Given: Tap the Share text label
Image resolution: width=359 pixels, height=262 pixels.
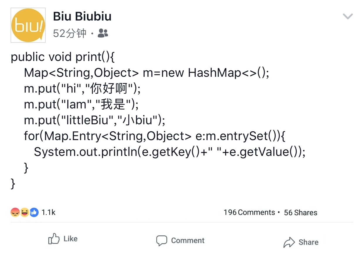Looking at the screenshot, I should click(x=309, y=242).
